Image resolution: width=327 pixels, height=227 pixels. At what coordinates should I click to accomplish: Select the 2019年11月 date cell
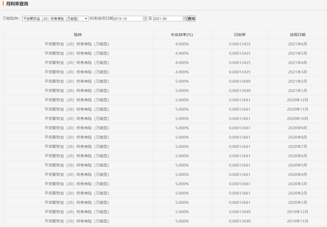pyautogui.click(x=297, y=221)
